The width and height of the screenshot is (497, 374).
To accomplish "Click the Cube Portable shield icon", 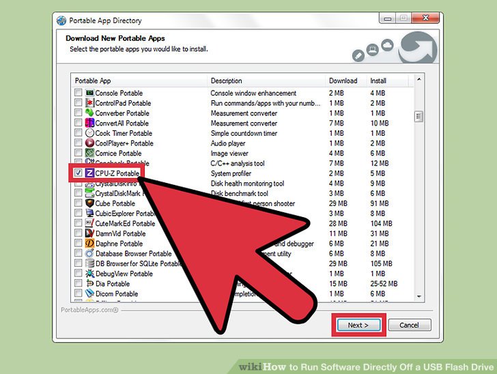I will (89, 203).
